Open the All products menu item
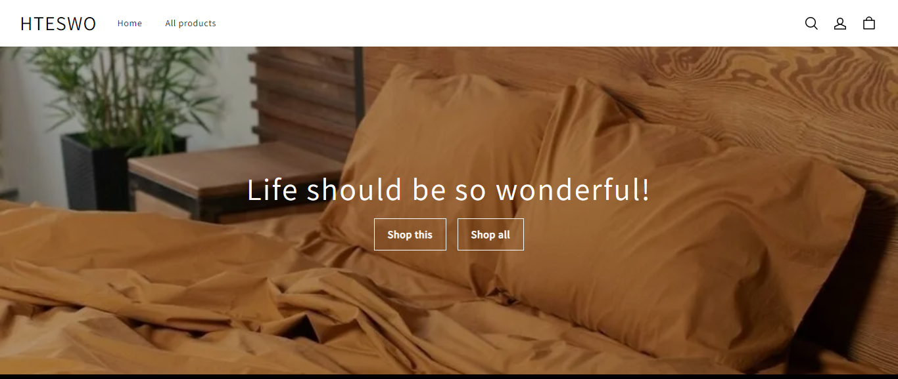 tap(191, 24)
